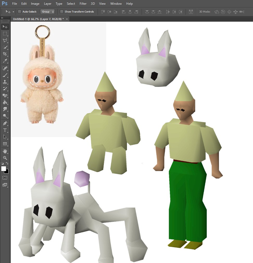Activate the Zoom tool
The image size is (253, 263).
click(x=4, y=158)
